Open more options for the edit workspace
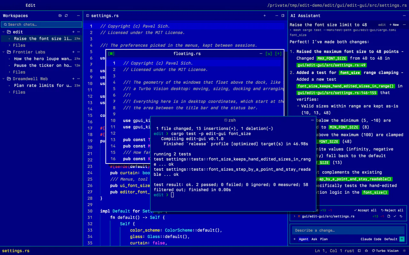 tap(78, 32)
